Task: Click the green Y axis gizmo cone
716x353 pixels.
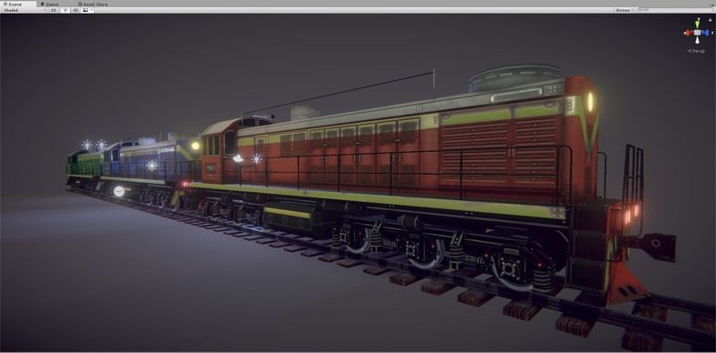Action: coord(698,24)
